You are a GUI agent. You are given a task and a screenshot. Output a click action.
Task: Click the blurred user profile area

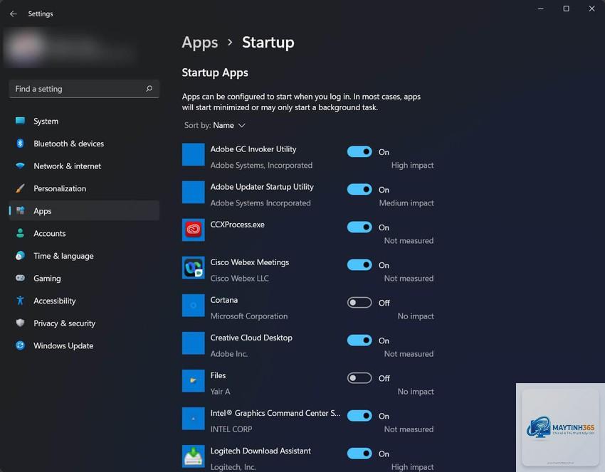tap(70, 48)
